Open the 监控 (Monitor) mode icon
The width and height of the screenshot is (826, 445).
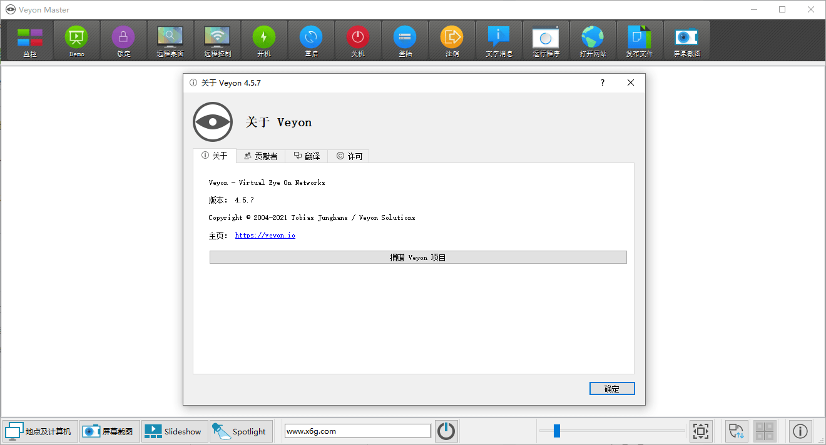point(28,39)
